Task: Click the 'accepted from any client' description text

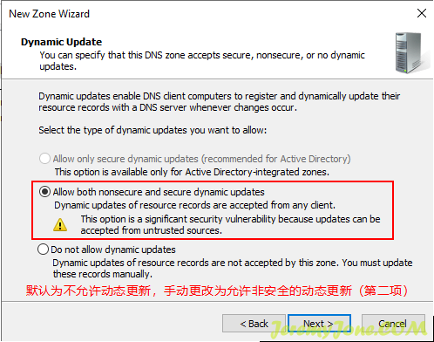Action: click(x=194, y=205)
